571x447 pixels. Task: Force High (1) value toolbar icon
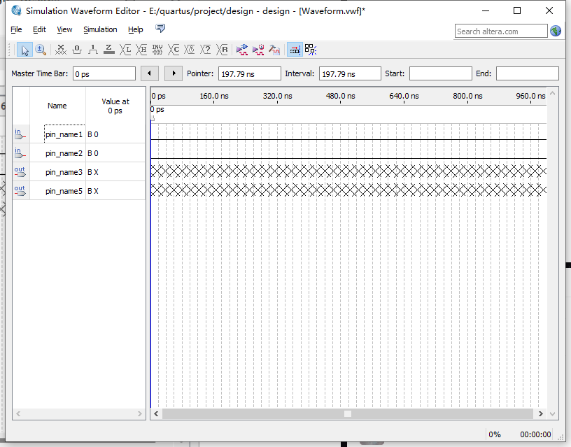pos(93,50)
